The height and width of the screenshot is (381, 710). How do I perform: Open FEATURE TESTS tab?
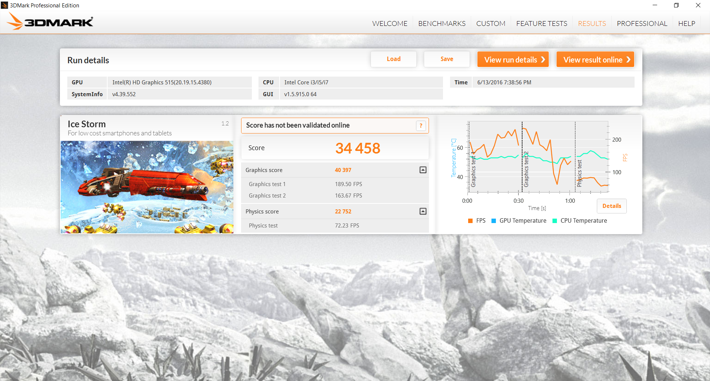(x=542, y=23)
